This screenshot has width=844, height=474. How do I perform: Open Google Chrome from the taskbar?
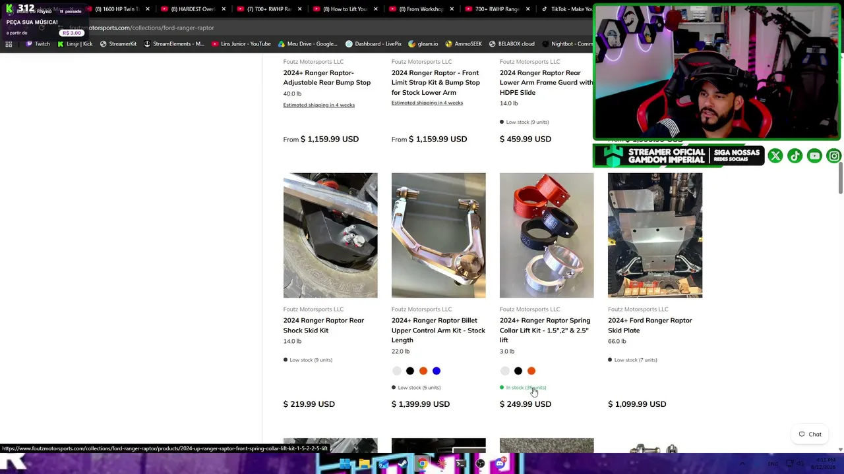click(x=422, y=464)
